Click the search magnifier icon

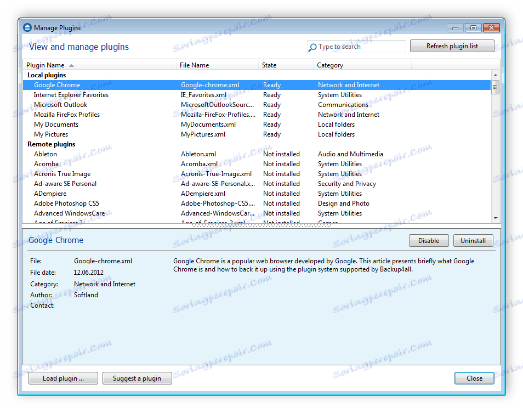[312, 47]
